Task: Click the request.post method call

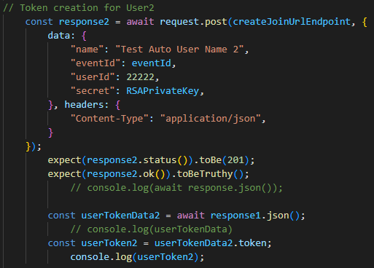Action: (193, 22)
